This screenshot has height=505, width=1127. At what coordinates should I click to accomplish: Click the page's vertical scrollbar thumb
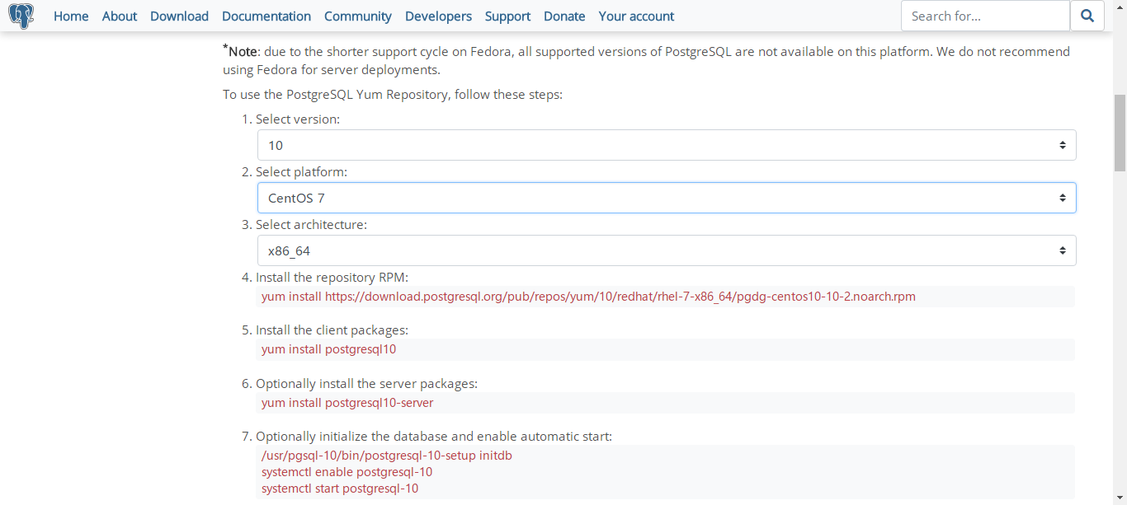(1120, 132)
